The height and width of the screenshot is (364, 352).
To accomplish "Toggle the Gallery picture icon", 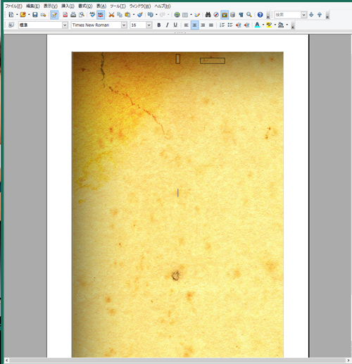I will tap(225, 15).
